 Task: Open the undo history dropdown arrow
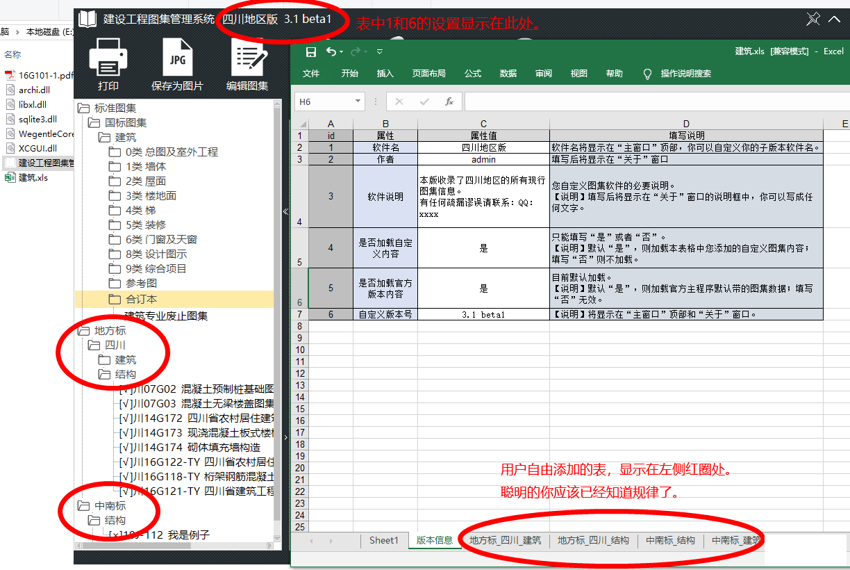[x=342, y=52]
